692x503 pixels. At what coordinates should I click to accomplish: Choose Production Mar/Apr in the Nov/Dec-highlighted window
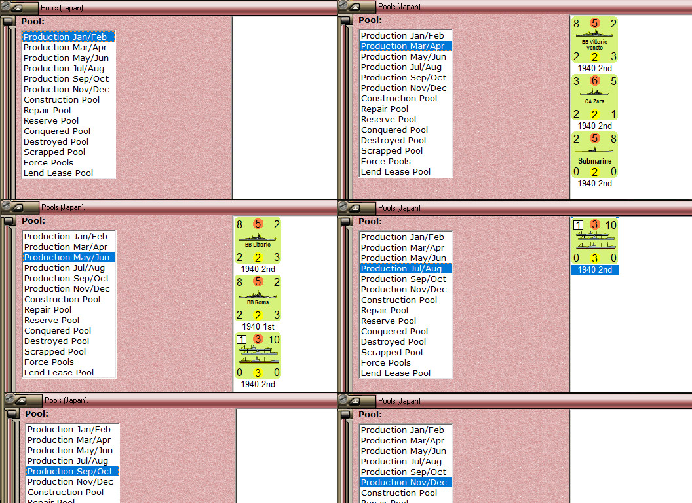point(406,440)
